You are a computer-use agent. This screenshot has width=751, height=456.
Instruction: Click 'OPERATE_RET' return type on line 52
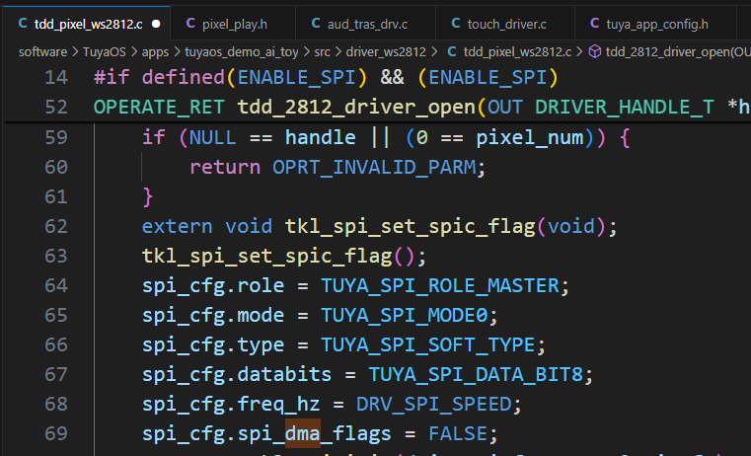pyautogui.click(x=159, y=108)
